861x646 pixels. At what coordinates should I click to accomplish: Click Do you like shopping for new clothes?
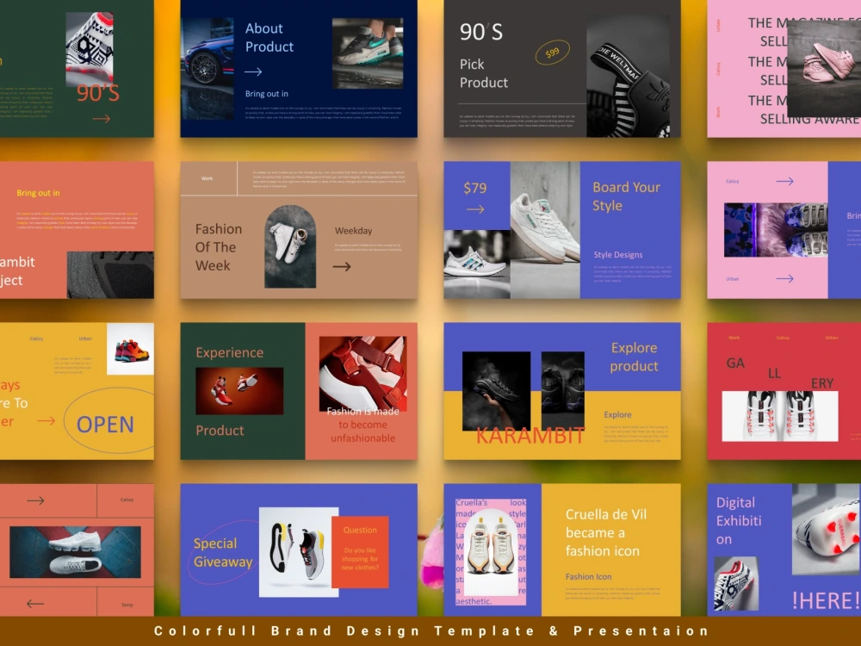click(360, 559)
